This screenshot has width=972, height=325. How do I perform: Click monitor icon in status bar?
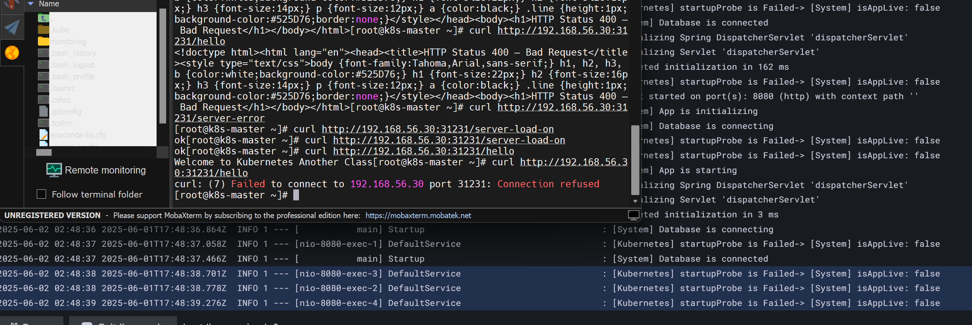coord(633,215)
